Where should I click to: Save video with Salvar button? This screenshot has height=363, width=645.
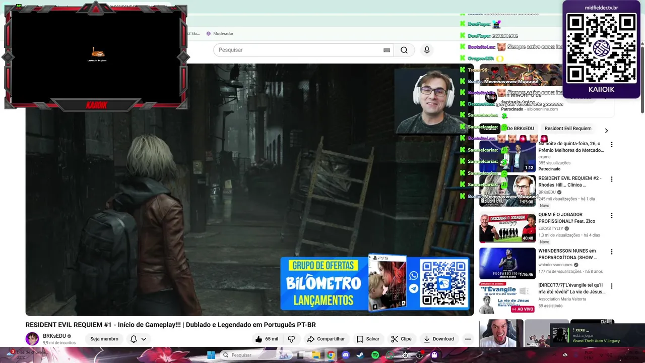click(x=368, y=339)
